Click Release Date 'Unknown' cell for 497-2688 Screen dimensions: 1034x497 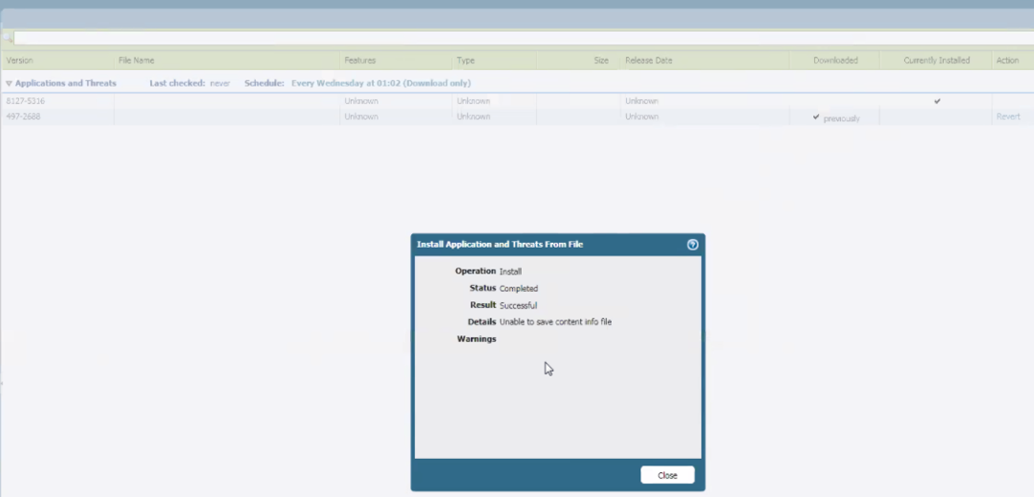click(x=642, y=117)
